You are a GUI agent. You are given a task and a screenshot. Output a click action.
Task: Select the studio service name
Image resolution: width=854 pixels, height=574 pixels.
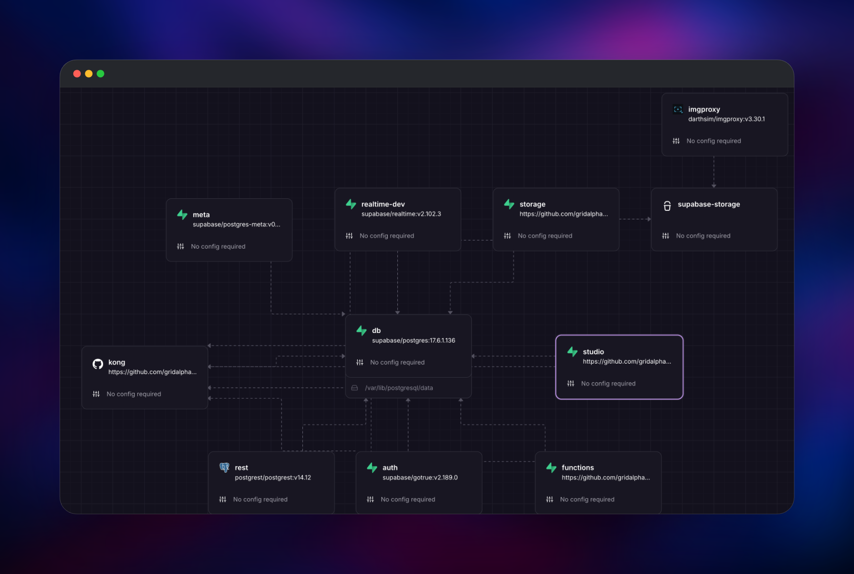pos(593,352)
